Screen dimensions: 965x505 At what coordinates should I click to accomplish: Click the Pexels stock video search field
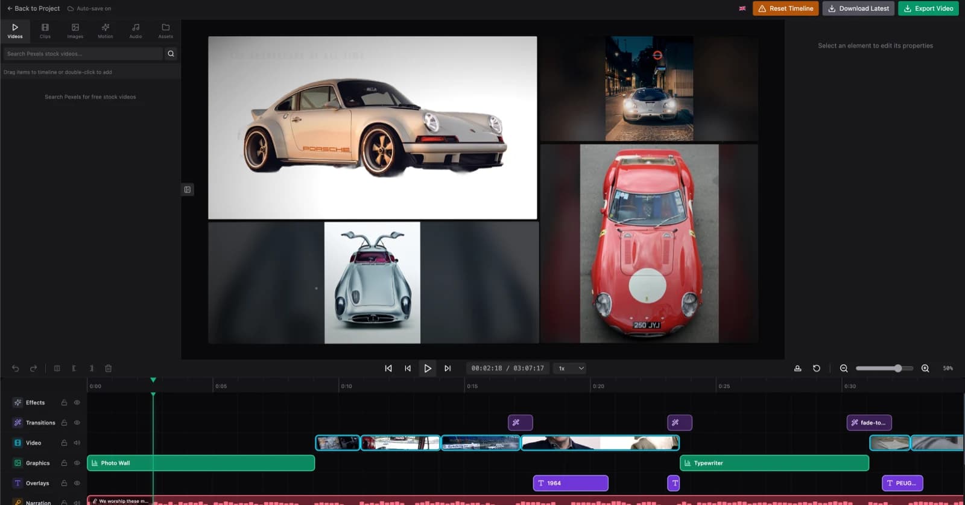point(83,54)
